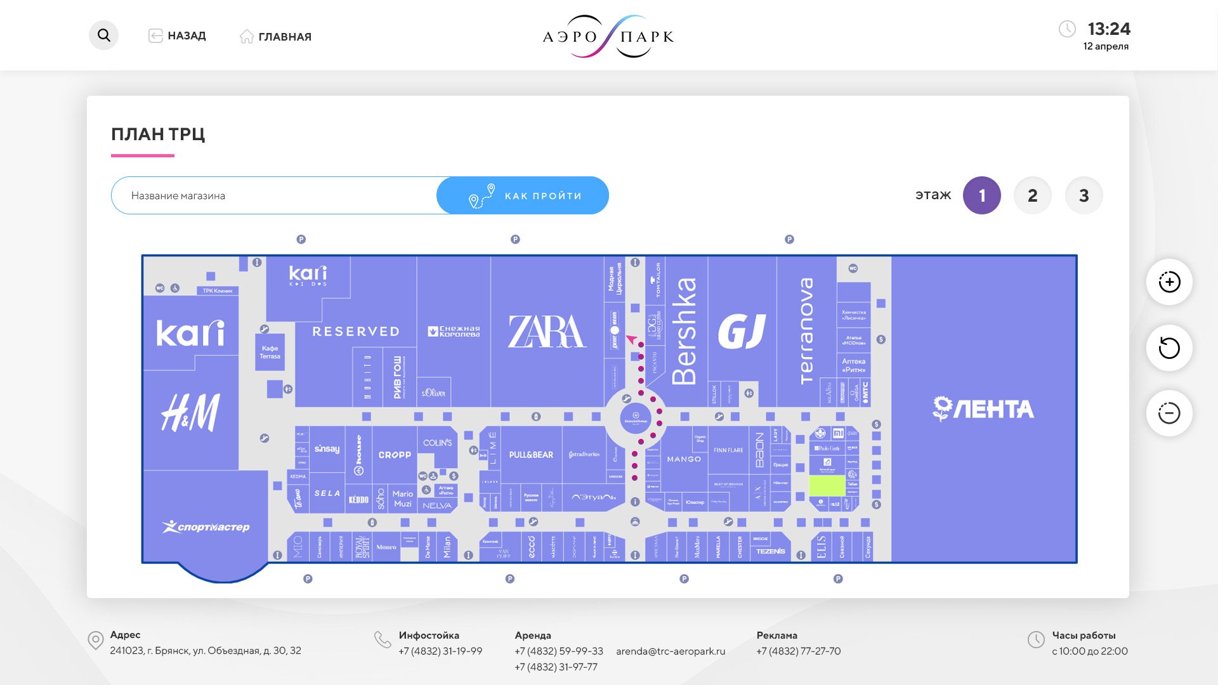Zoom in on the mall map
The height and width of the screenshot is (685, 1218).
(x=1169, y=282)
